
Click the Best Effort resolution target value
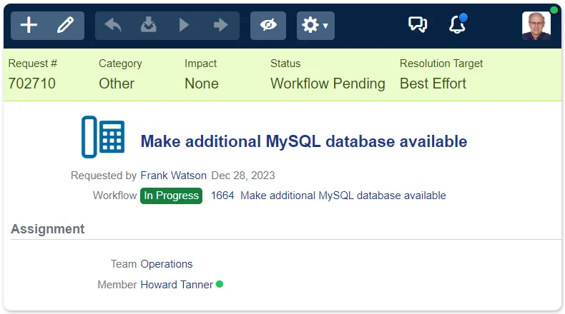pyautogui.click(x=433, y=83)
